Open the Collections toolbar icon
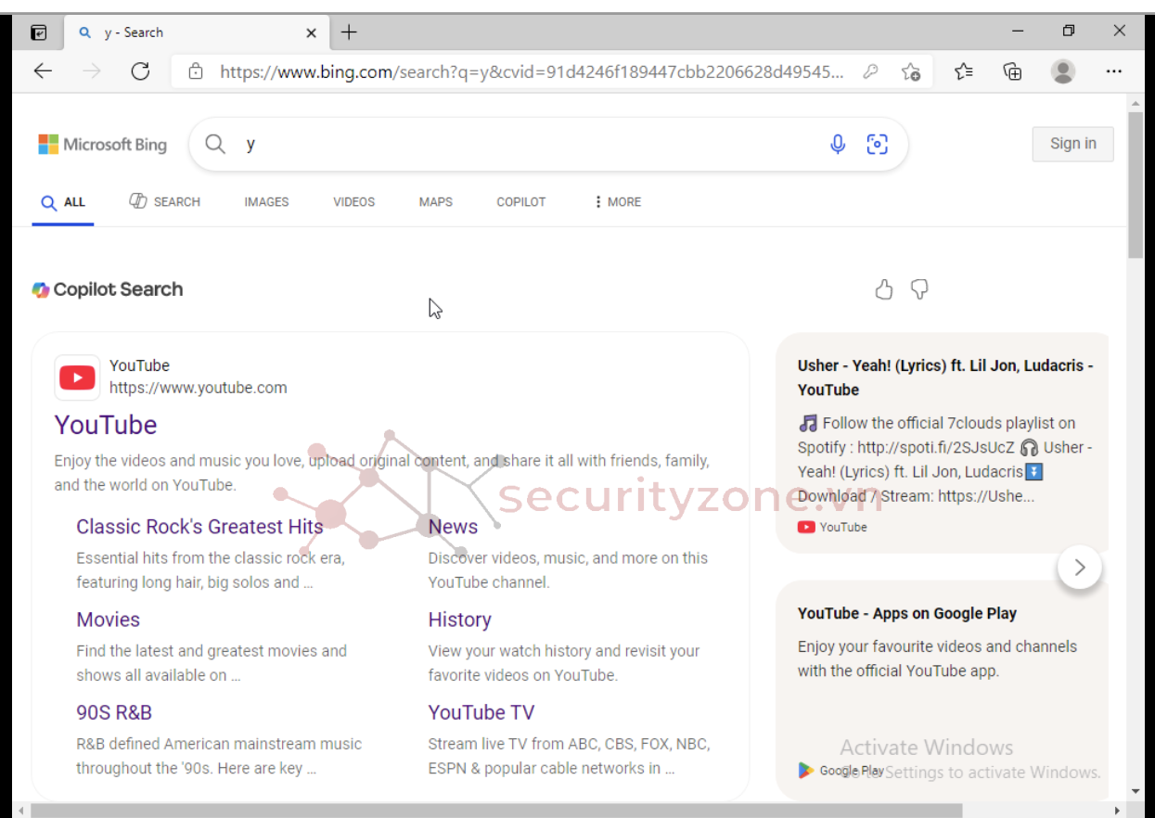Screen dimensions: 1155x818 coord(1012,71)
